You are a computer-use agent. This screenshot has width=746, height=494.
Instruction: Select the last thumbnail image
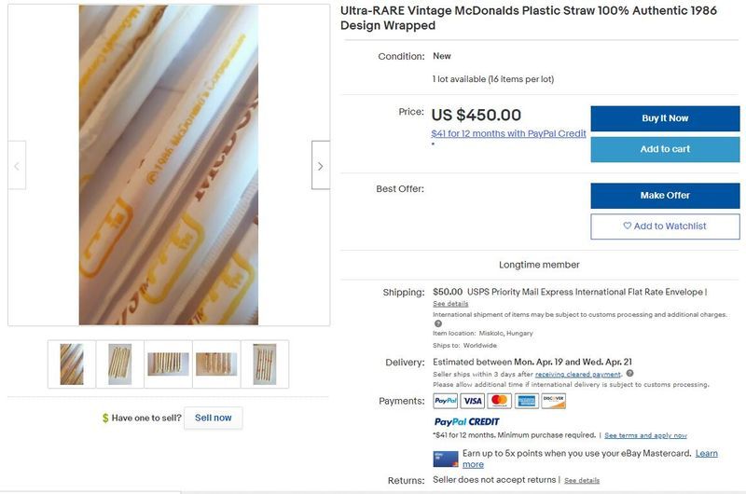(265, 364)
